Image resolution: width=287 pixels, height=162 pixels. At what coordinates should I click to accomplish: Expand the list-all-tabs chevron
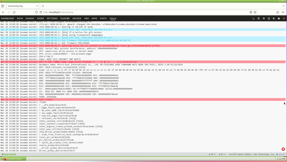click(284, 6)
